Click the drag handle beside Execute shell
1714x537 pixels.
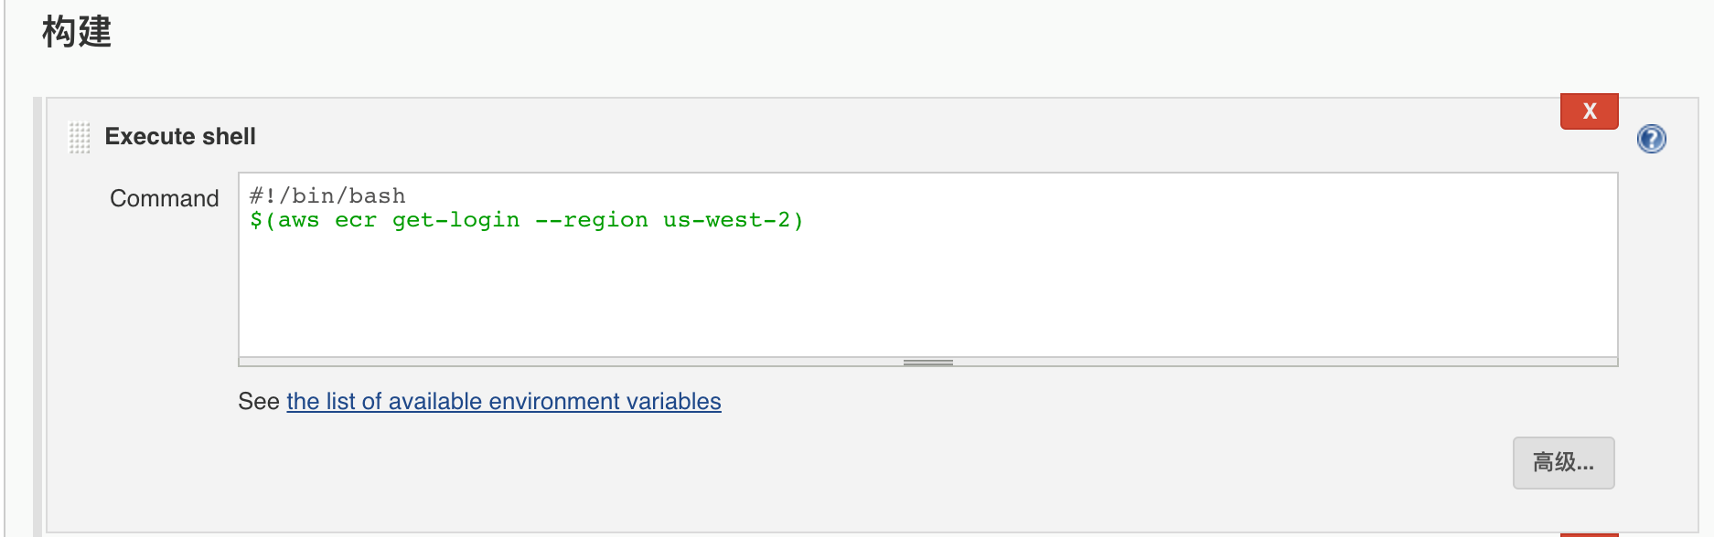[80, 138]
